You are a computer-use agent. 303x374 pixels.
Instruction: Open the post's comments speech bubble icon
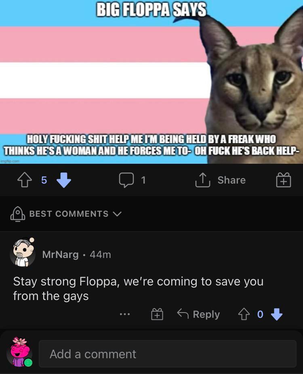126,180
